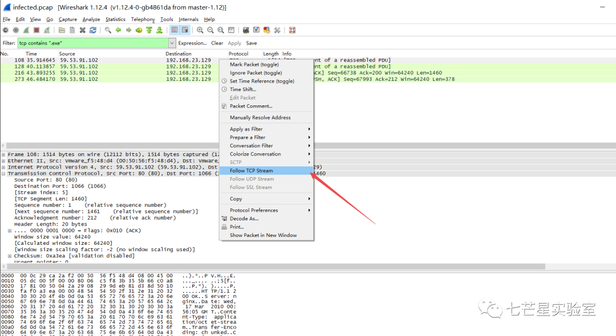Choose Set Time Reference (toggle)
This screenshot has width=616, height=336.
tap(262, 81)
